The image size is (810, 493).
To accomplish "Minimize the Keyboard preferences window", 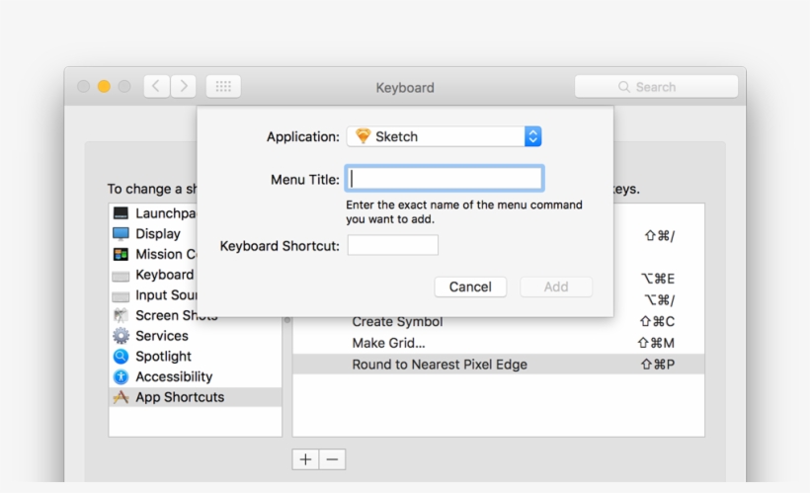I will (104, 86).
